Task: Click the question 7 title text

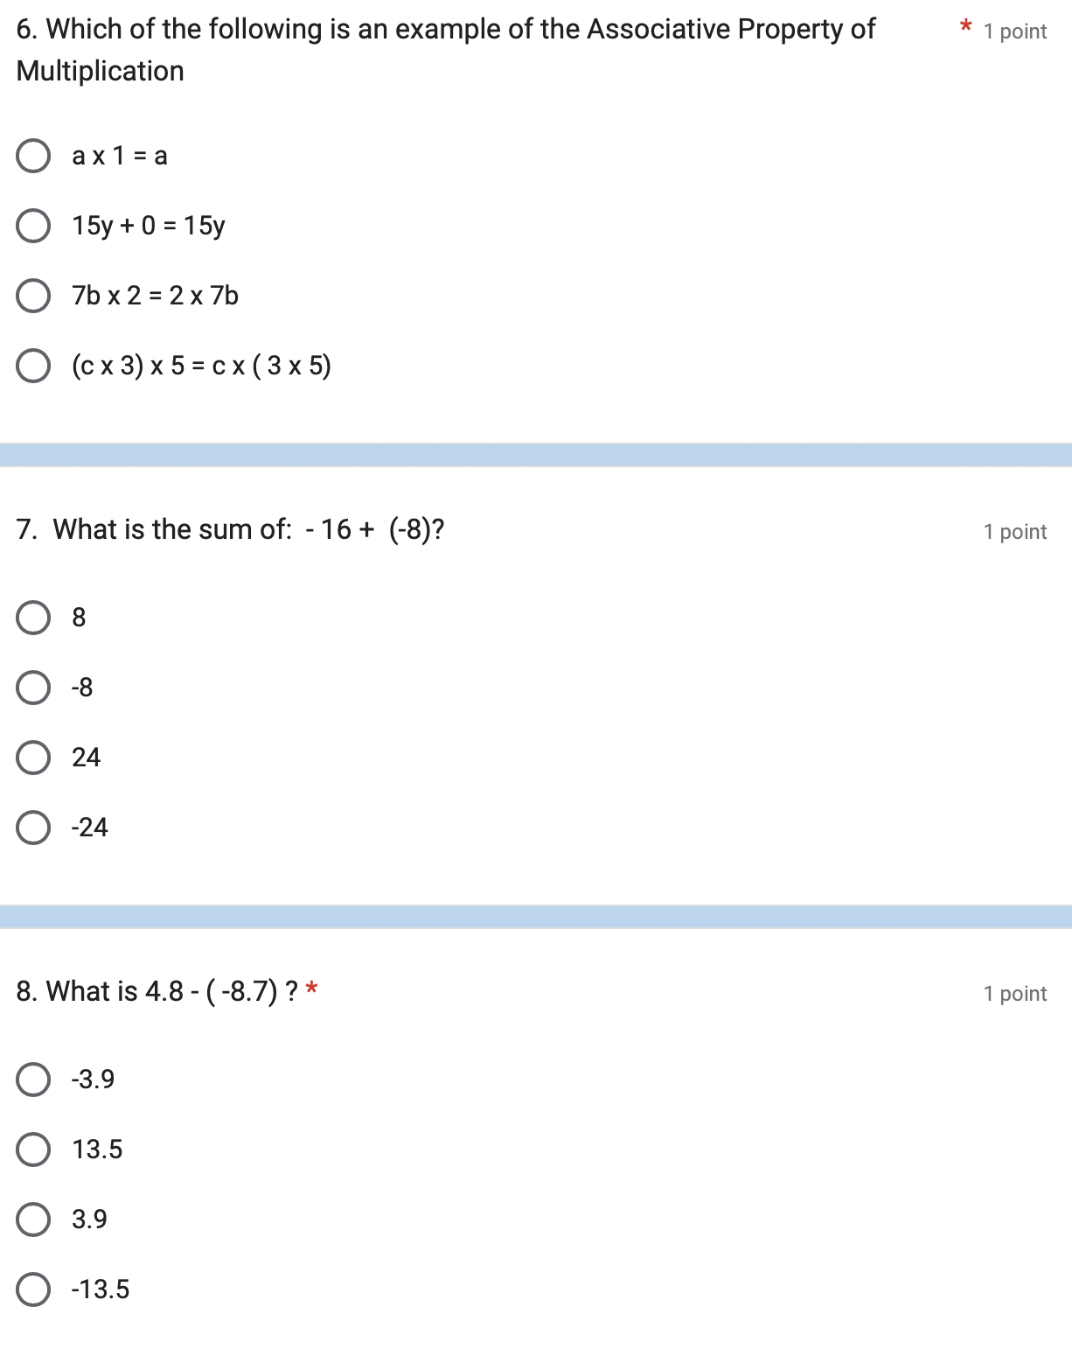Action: pos(232,529)
